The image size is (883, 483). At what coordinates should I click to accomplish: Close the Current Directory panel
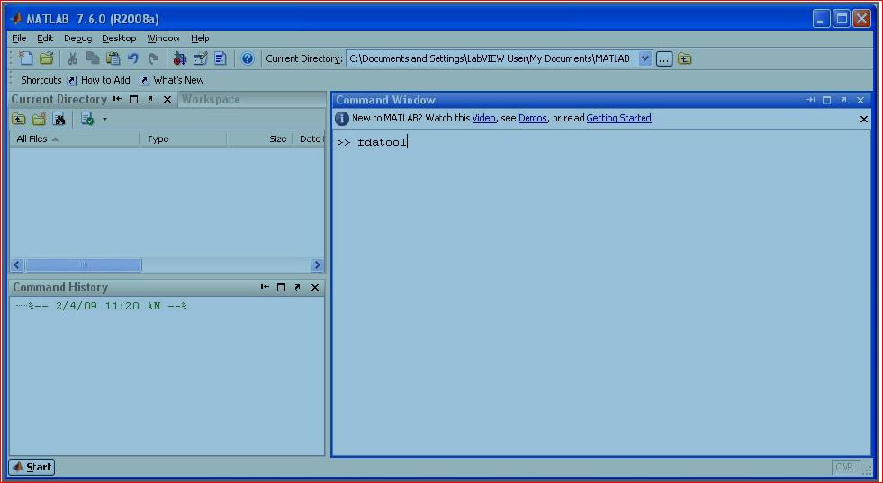[167, 99]
